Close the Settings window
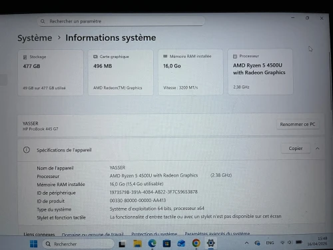Viewport: 333px width, 250px height. tap(322, 18)
